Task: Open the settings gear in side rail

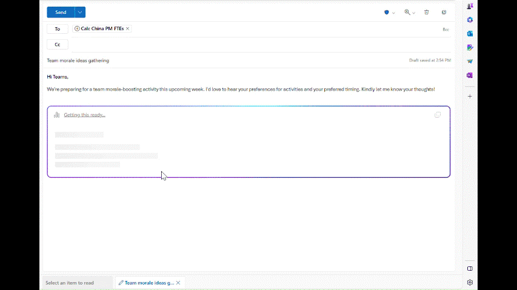Action: pos(470,282)
